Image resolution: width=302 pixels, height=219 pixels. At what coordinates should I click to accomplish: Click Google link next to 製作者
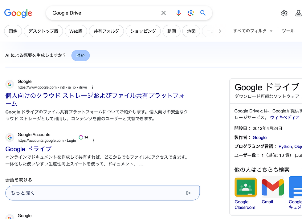point(259,137)
